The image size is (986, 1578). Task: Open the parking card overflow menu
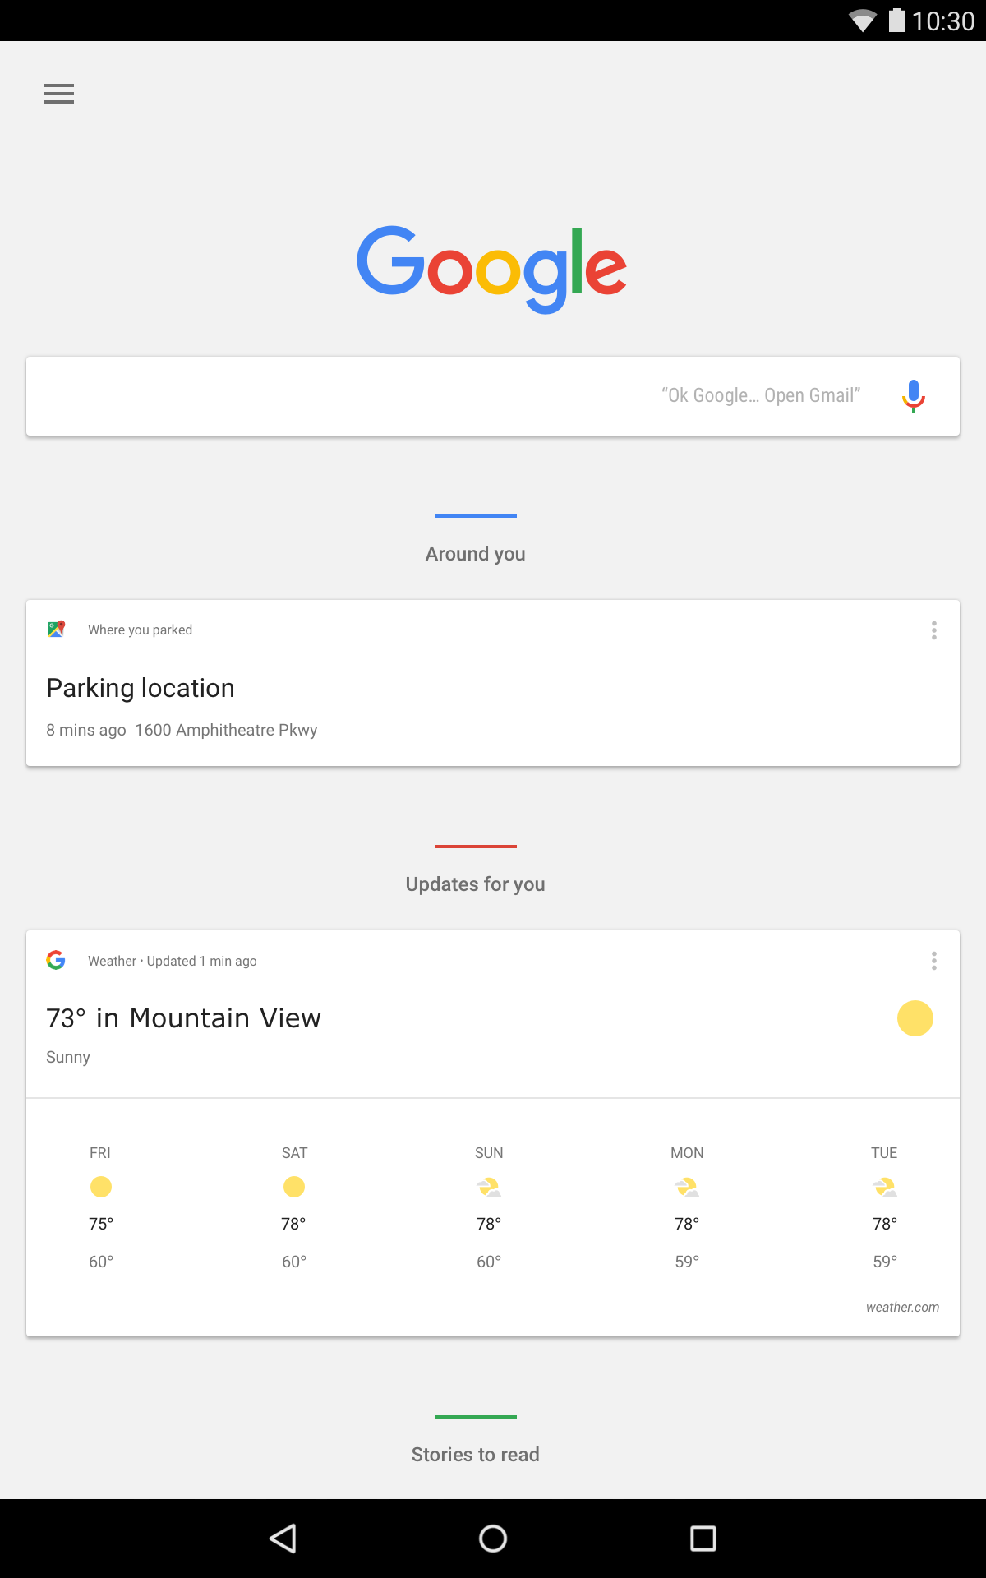[933, 630]
